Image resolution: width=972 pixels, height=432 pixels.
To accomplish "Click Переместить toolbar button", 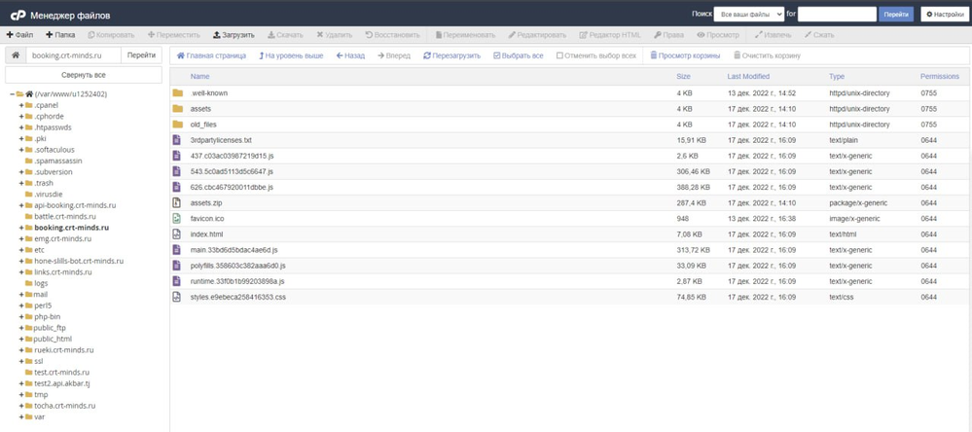I will pyautogui.click(x=174, y=35).
